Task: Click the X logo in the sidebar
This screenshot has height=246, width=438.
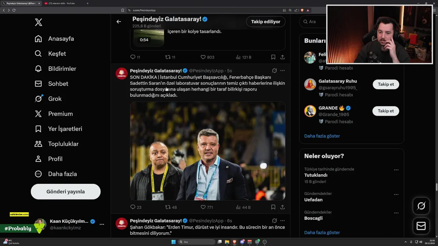Action: pos(38,23)
